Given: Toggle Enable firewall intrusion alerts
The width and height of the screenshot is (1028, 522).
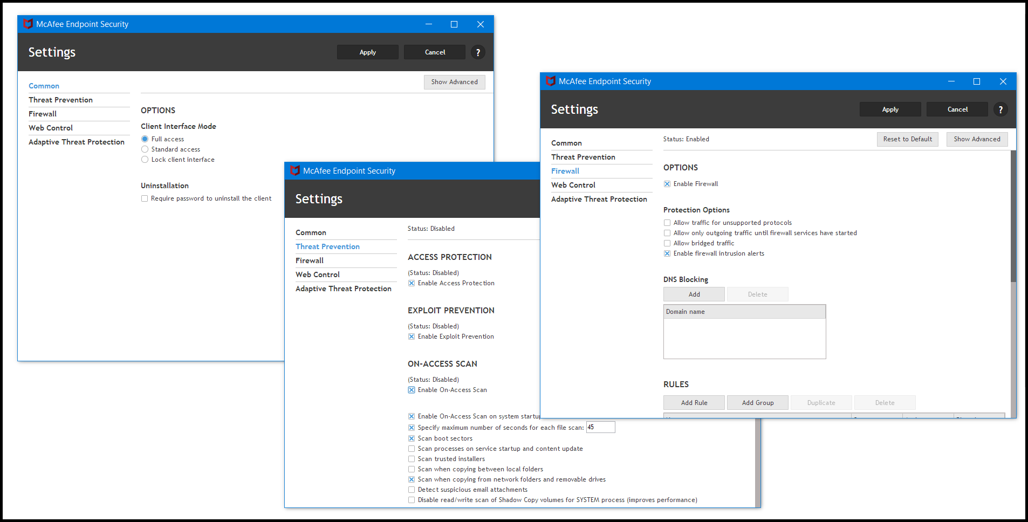Looking at the screenshot, I should pyautogui.click(x=667, y=253).
